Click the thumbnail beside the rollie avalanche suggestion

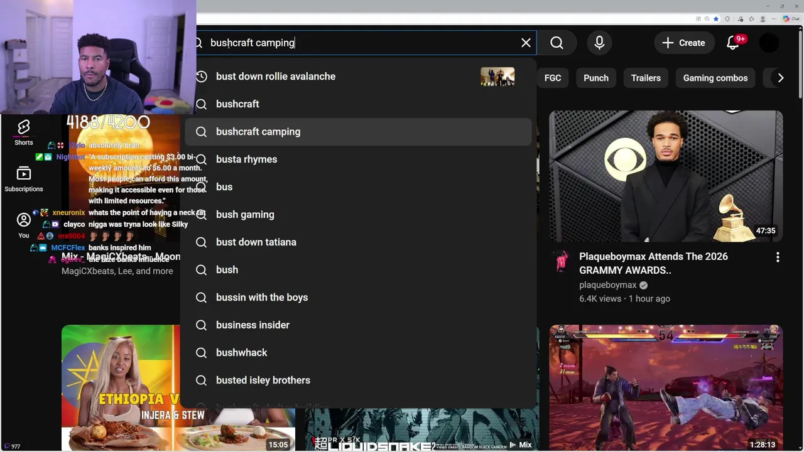(x=497, y=77)
